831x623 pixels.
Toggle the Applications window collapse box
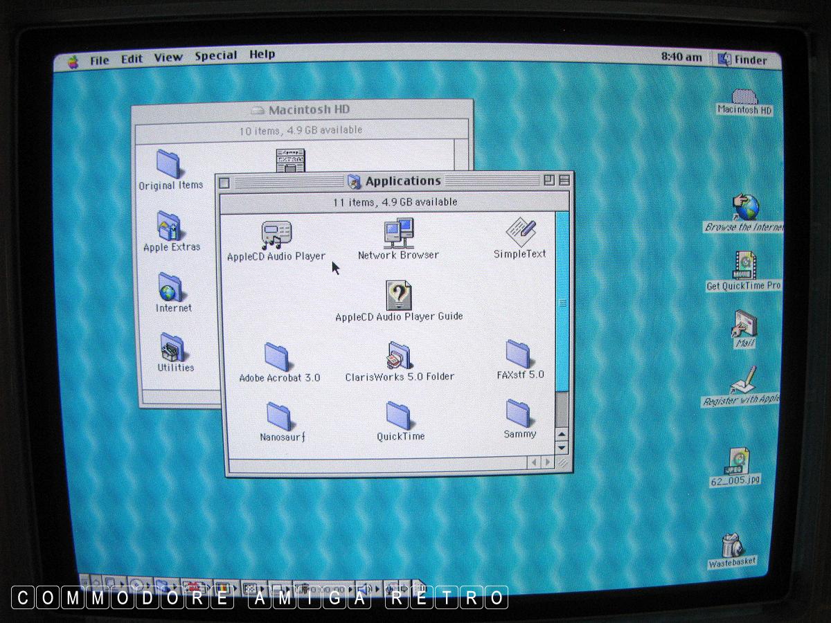564,181
